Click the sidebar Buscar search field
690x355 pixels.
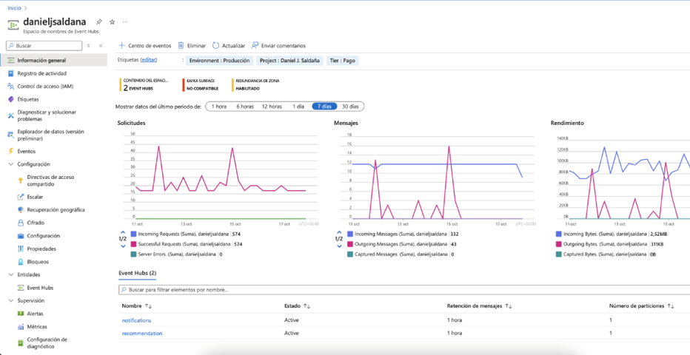pos(44,46)
